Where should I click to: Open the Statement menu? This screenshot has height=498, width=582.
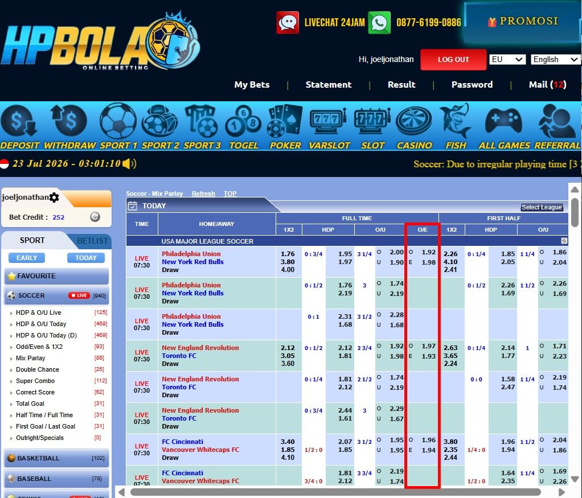[329, 85]
